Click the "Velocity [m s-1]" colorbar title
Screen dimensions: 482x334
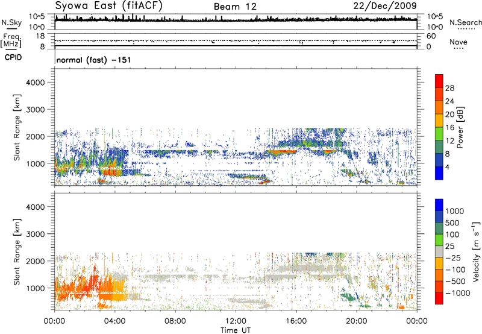[476, 252]
